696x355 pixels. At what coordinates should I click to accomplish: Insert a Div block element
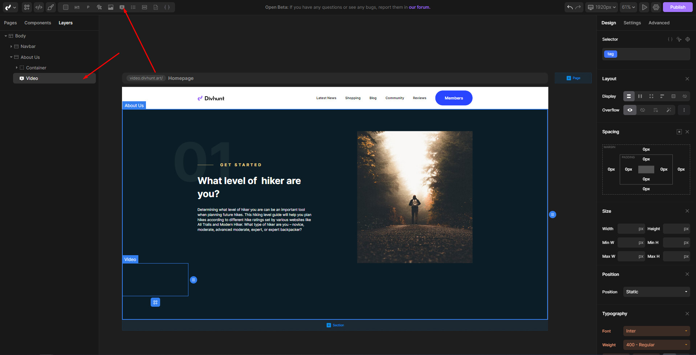coord(66,7)
